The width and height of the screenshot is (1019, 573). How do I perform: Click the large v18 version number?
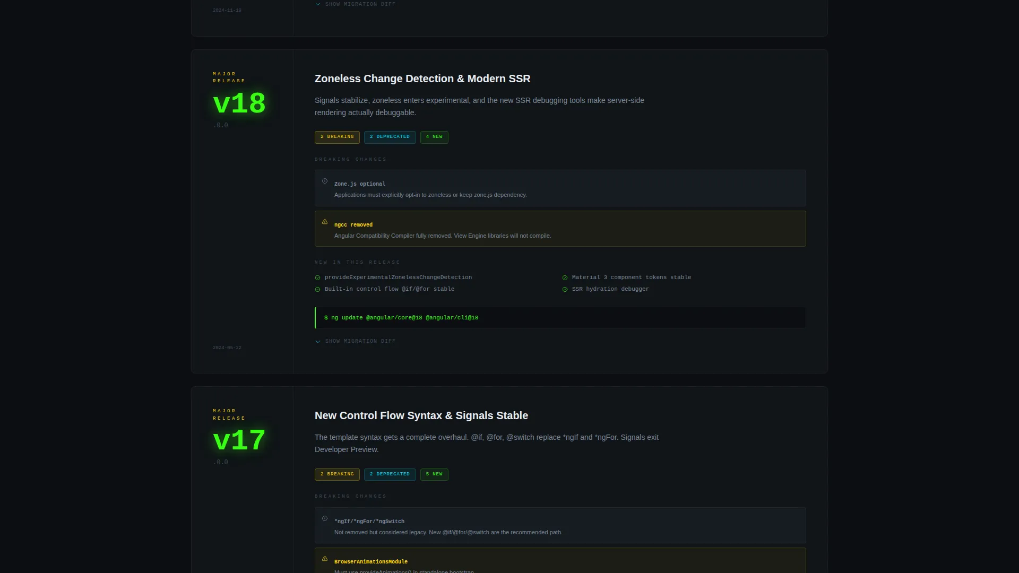[x=239, y=103]
